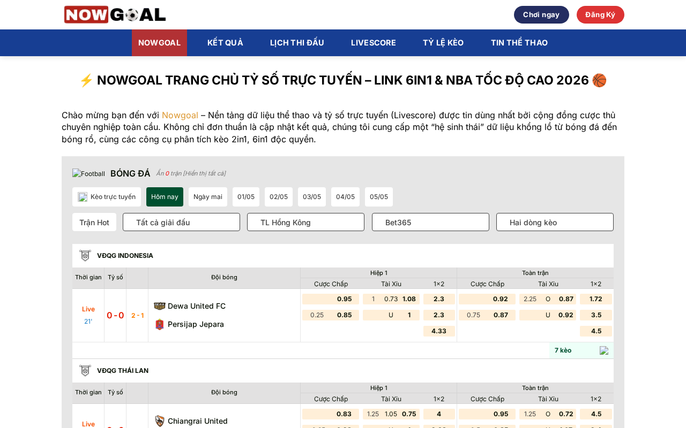Click the arrow icon next to 7 kèo

[x=604, y=350]
